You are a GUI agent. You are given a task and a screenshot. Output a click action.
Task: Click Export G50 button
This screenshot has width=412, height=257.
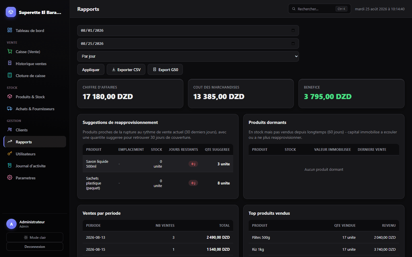(165, 69)
